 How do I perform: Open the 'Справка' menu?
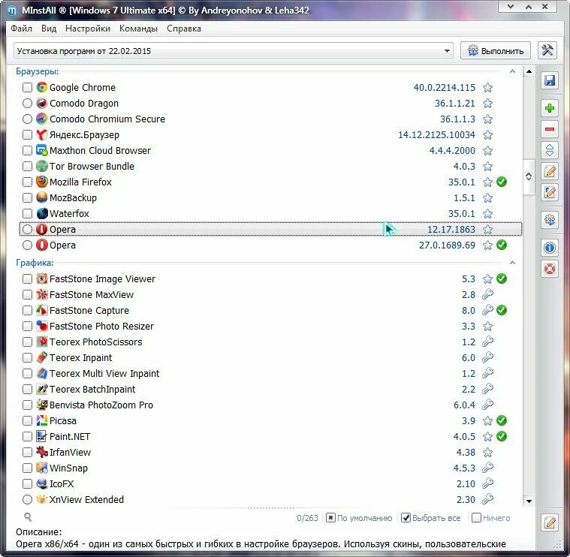[183, 29]
